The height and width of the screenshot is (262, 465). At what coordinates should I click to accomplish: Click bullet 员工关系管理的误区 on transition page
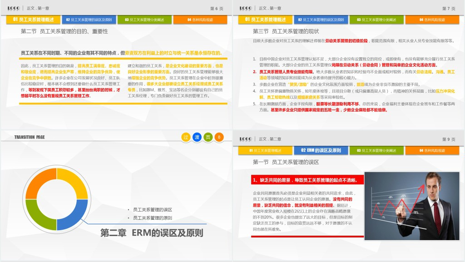pyautogui.click(x=153, y=209)
